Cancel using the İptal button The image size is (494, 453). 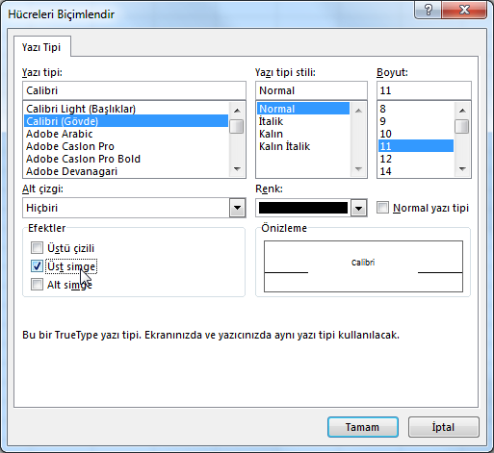click(x=443, y=427)
